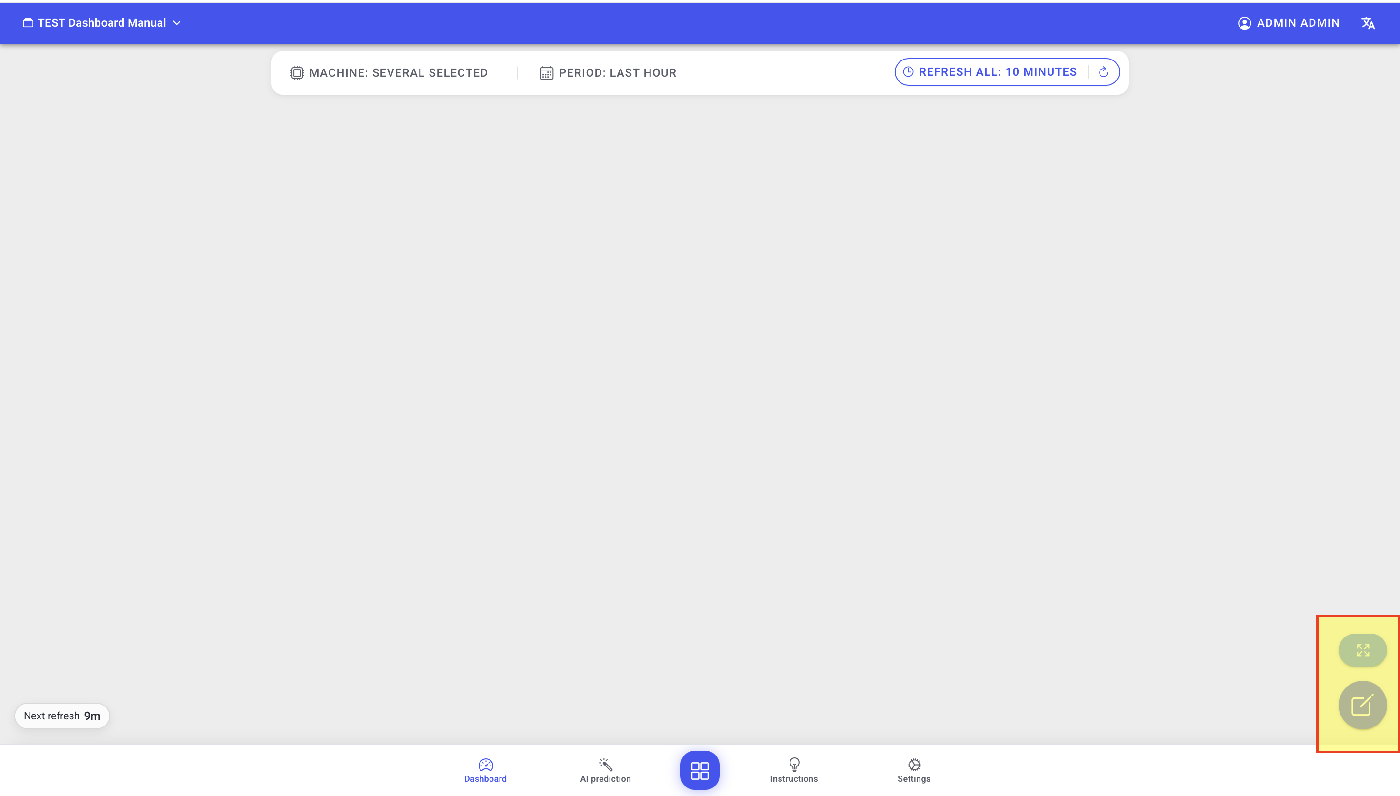
Task: Click the edit dashboard pencil button
Action: tap(1362, 705)
